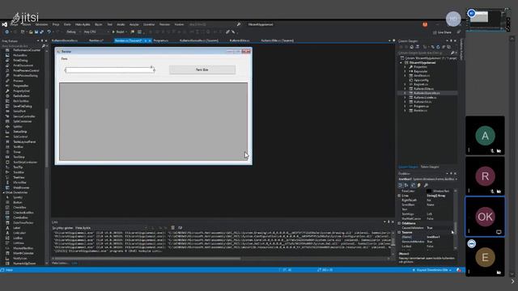Image resolution: width=518 pixels, height=291 pixels.
Task: Click the button beside the form's text box
Action: click(202, 70)
